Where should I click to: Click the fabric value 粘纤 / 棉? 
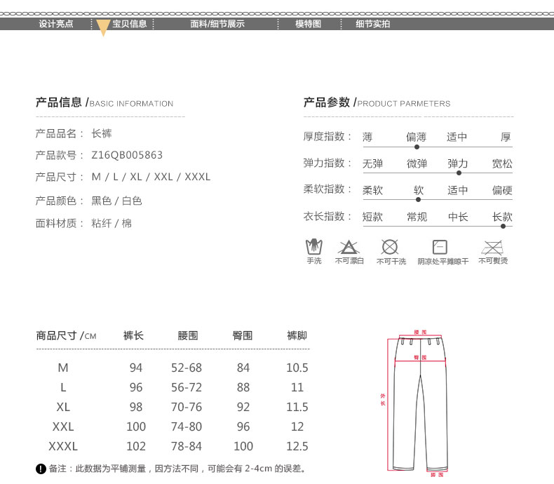point(112,223)
